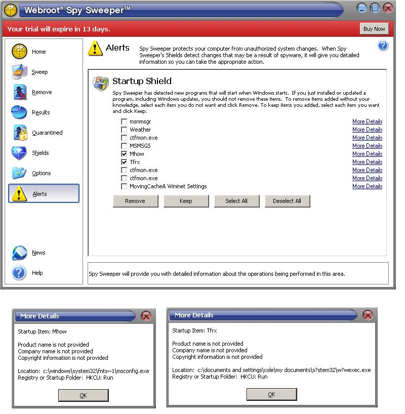405x414 pixels.
Task: Open More Details for Tfrx
Action: (367, 162)
